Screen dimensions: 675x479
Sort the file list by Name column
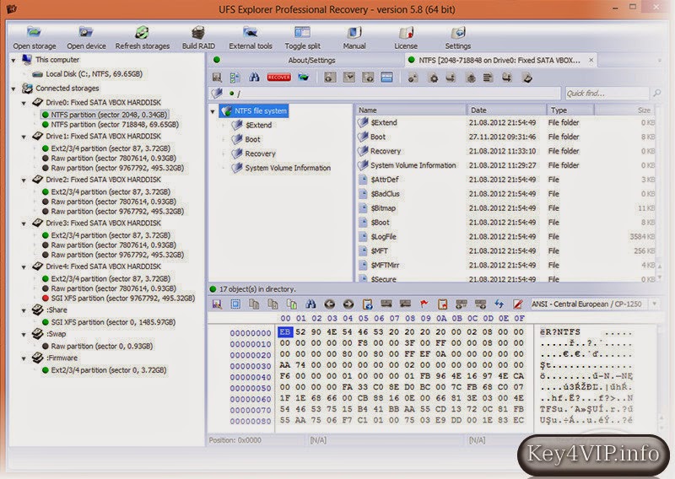pyautogui.click(x=411, y=110)
